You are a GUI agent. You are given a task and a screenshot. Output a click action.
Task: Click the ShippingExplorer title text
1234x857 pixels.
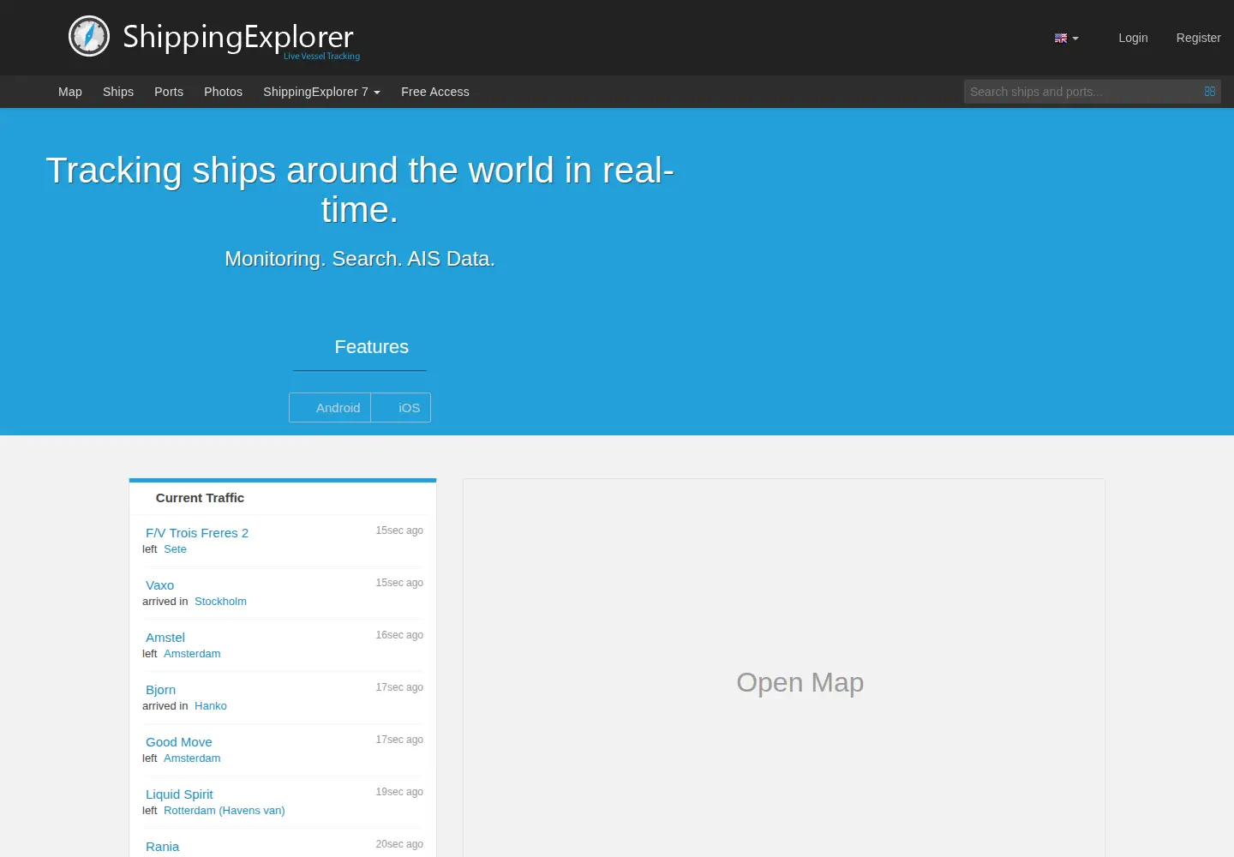tap(238, 36)
